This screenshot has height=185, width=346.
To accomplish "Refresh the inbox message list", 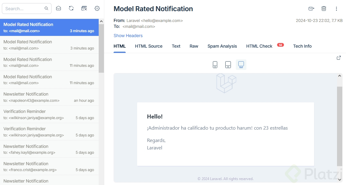I will pos(71,8).
